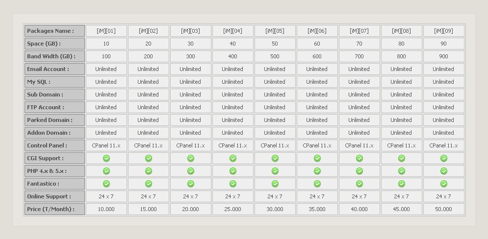Click the Fantastico checkmark for package [iM][09]

(x=444, y=184)
